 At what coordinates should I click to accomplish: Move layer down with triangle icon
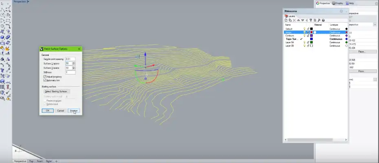coord(303,20)
